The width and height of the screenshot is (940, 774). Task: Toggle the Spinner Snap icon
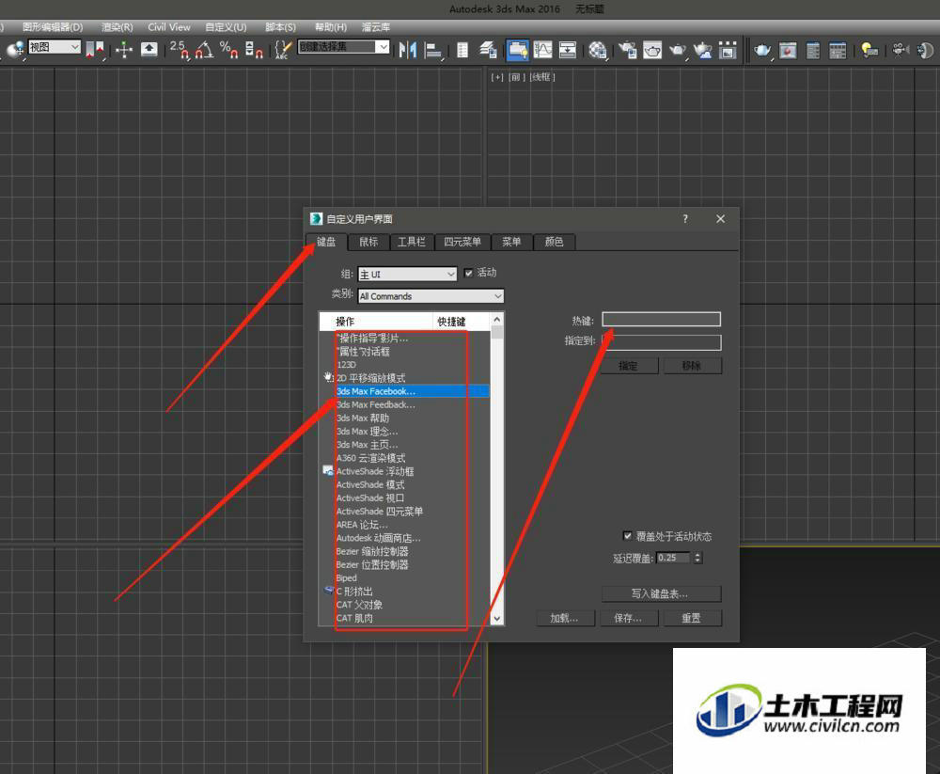point(254,49)
